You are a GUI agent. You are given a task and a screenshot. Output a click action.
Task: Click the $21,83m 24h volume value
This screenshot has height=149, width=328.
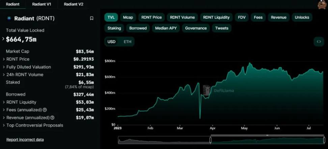tap(85, 75)
